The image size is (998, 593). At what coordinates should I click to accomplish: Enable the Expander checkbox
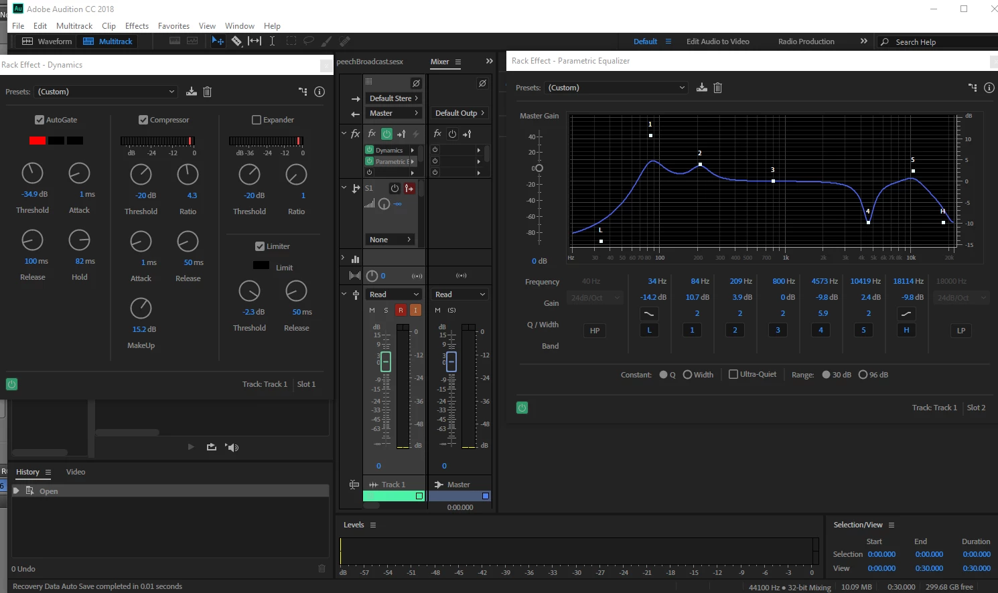tap(257, 120)
